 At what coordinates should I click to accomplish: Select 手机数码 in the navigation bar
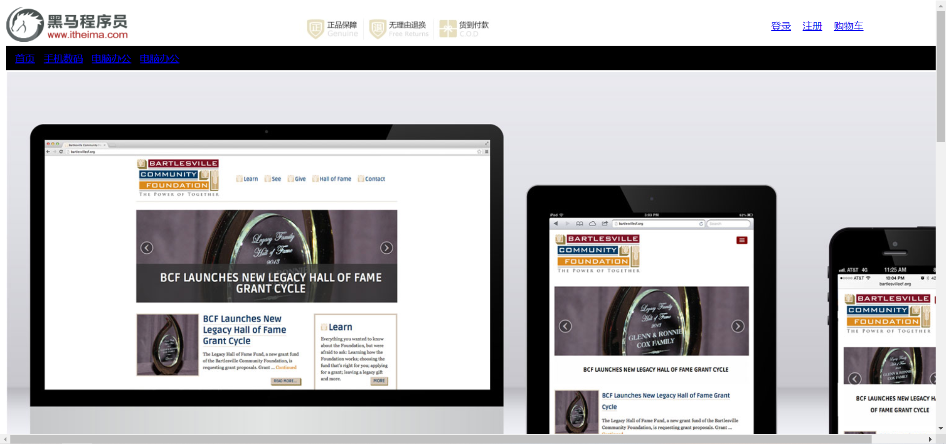pos(63,59)
